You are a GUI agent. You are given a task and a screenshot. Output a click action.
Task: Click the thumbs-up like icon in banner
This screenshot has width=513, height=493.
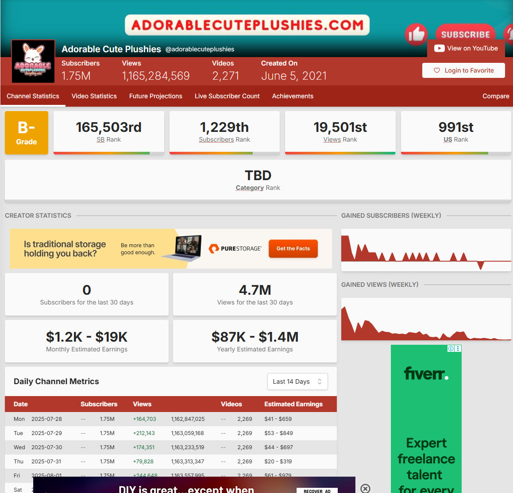pyautogui.click(x=416, y=34)
